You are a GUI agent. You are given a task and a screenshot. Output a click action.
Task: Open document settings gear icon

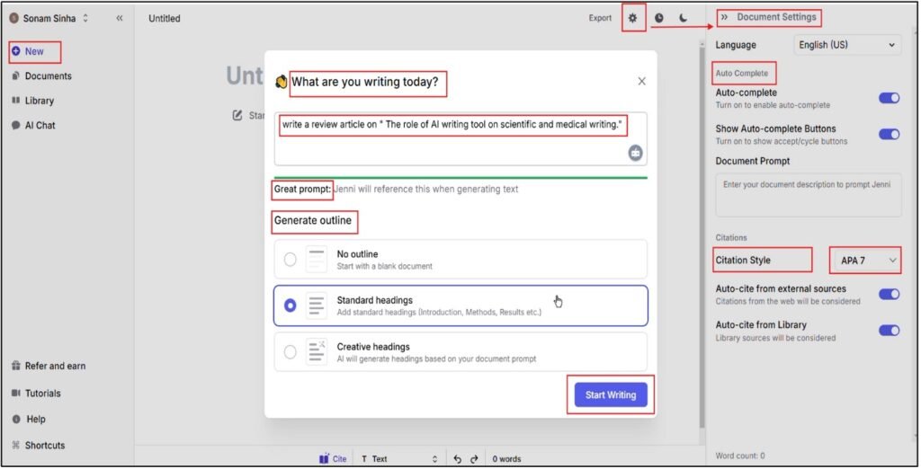click(632, 18)
